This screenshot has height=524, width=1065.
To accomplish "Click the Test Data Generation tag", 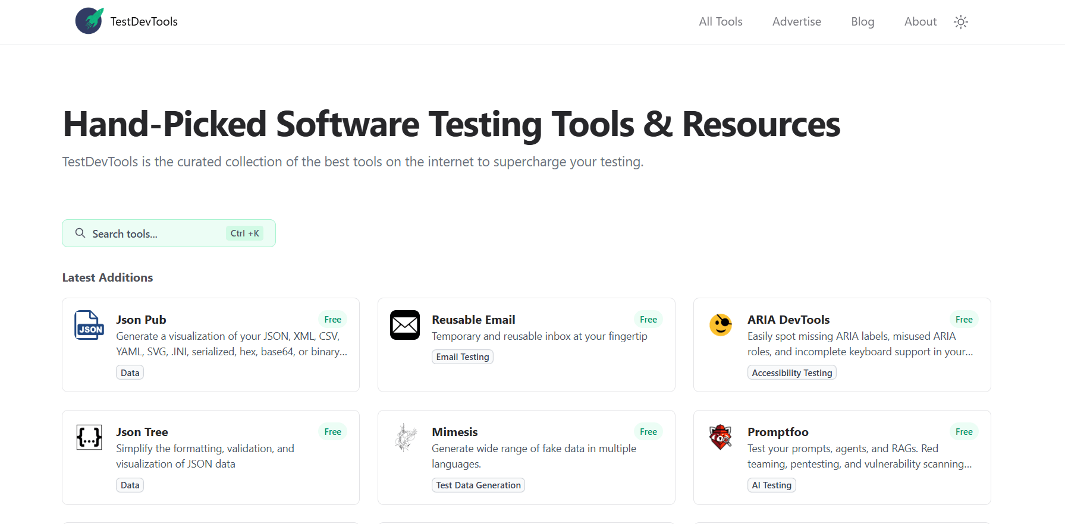I will (x=478, y=485).
